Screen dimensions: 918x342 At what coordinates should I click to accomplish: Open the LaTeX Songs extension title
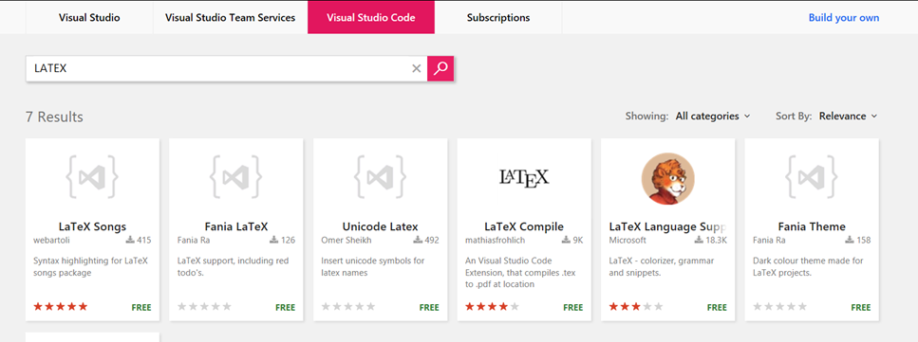point(92,226)
